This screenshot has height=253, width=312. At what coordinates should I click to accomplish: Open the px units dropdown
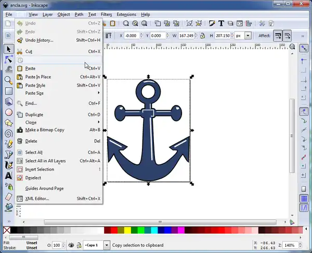click(x=248, y=35)
